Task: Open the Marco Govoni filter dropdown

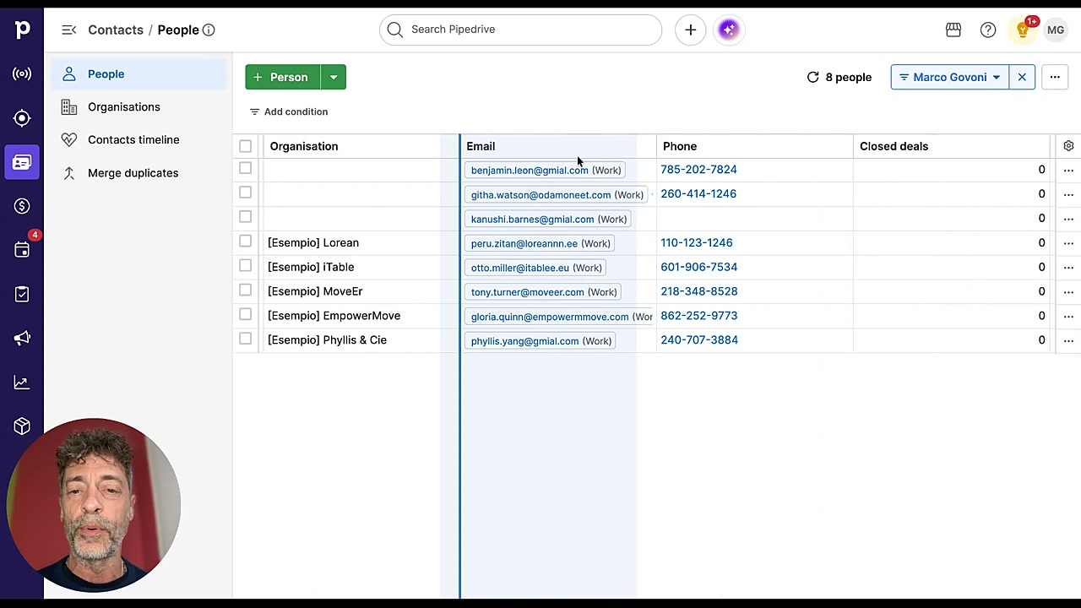Action: [950, 77]
